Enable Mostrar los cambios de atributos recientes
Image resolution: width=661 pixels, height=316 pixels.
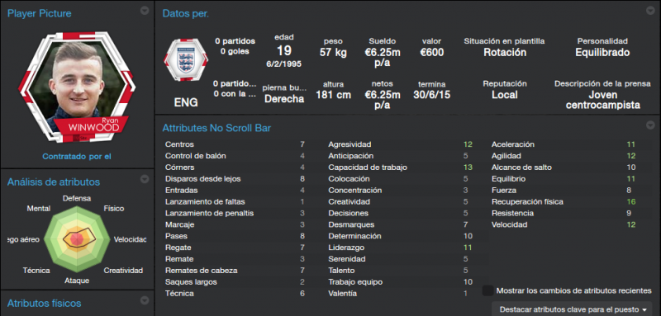tap(488, 290)
